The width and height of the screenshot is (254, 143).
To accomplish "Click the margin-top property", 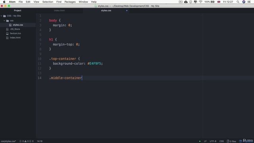I will point(62,44).
